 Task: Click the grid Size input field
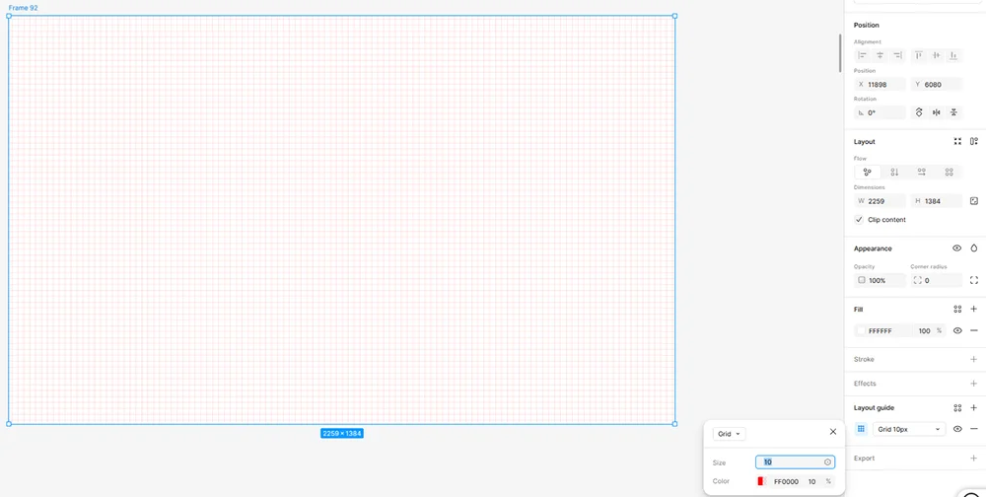coord(795,462)
